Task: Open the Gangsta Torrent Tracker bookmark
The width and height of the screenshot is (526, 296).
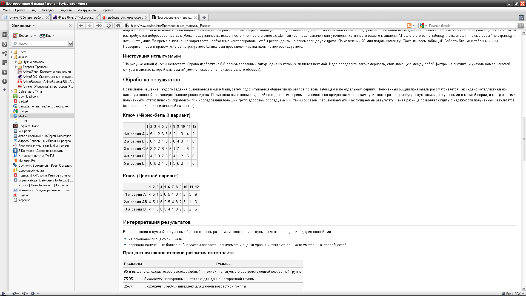Action: pos(42,106)
